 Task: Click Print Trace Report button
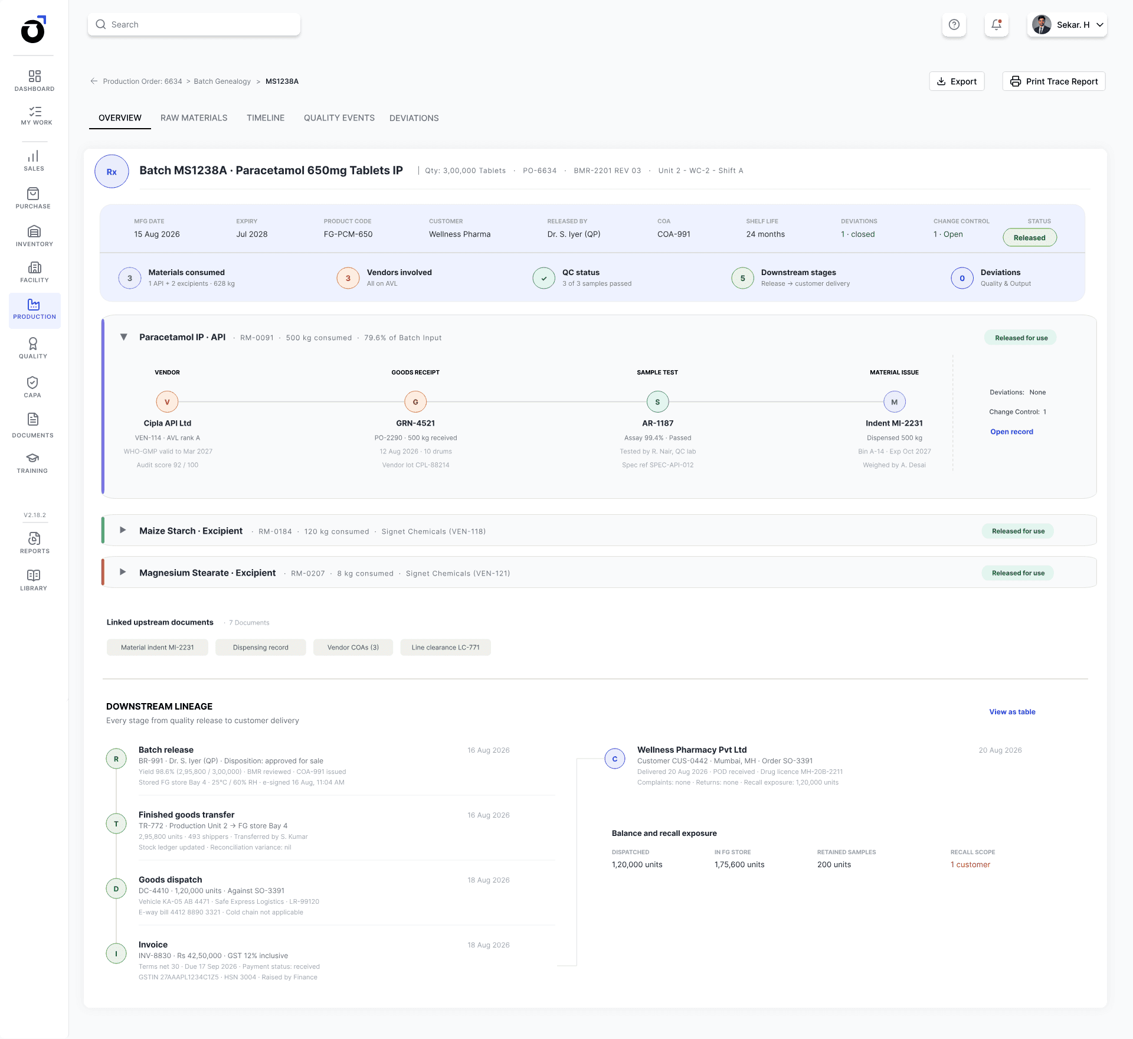[1054, 81]
